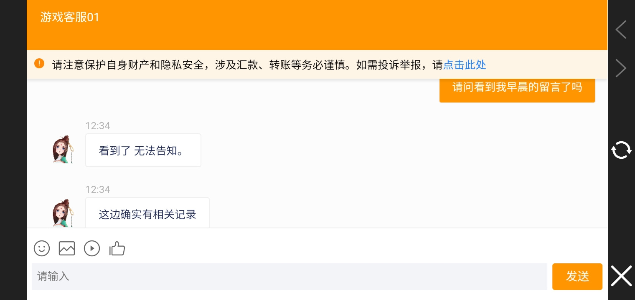Click the 游戏客服01 chat title
The image size is (635, 300).
tap(70, 17)
